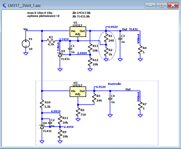Select resistor R11 10k symbol
This screenshot has width=181, height=149.
tap(60, 120)
